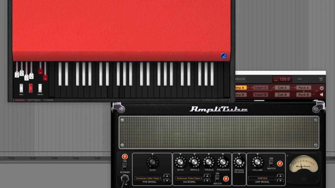Click the TREBLE knob
335x188 pixels.
tap(209, 162)
